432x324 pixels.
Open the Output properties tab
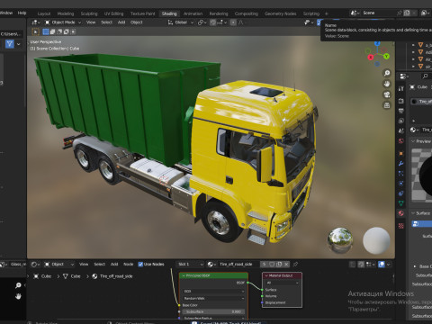(401, 111)
